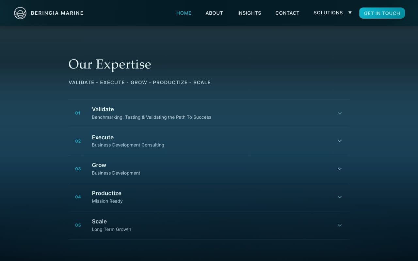Viewport: 418px width, 261px height.
Task: Click the Scale heading
Action: click(x=99, y=221)
